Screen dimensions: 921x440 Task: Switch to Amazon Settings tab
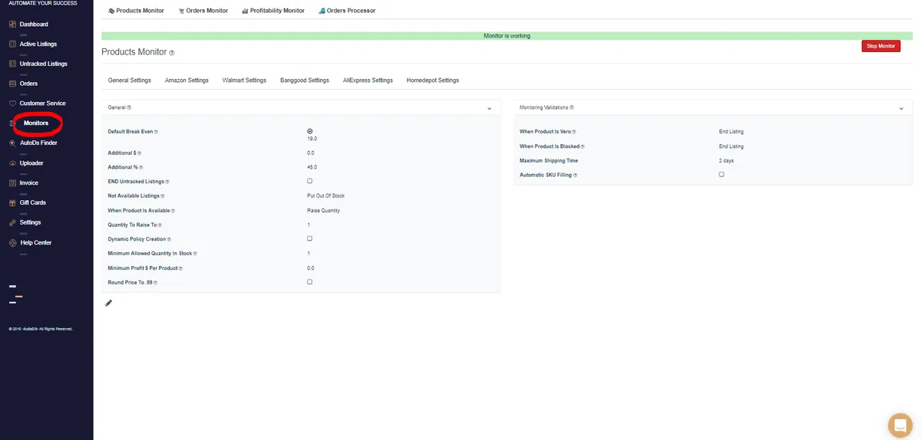pos(187,80)
